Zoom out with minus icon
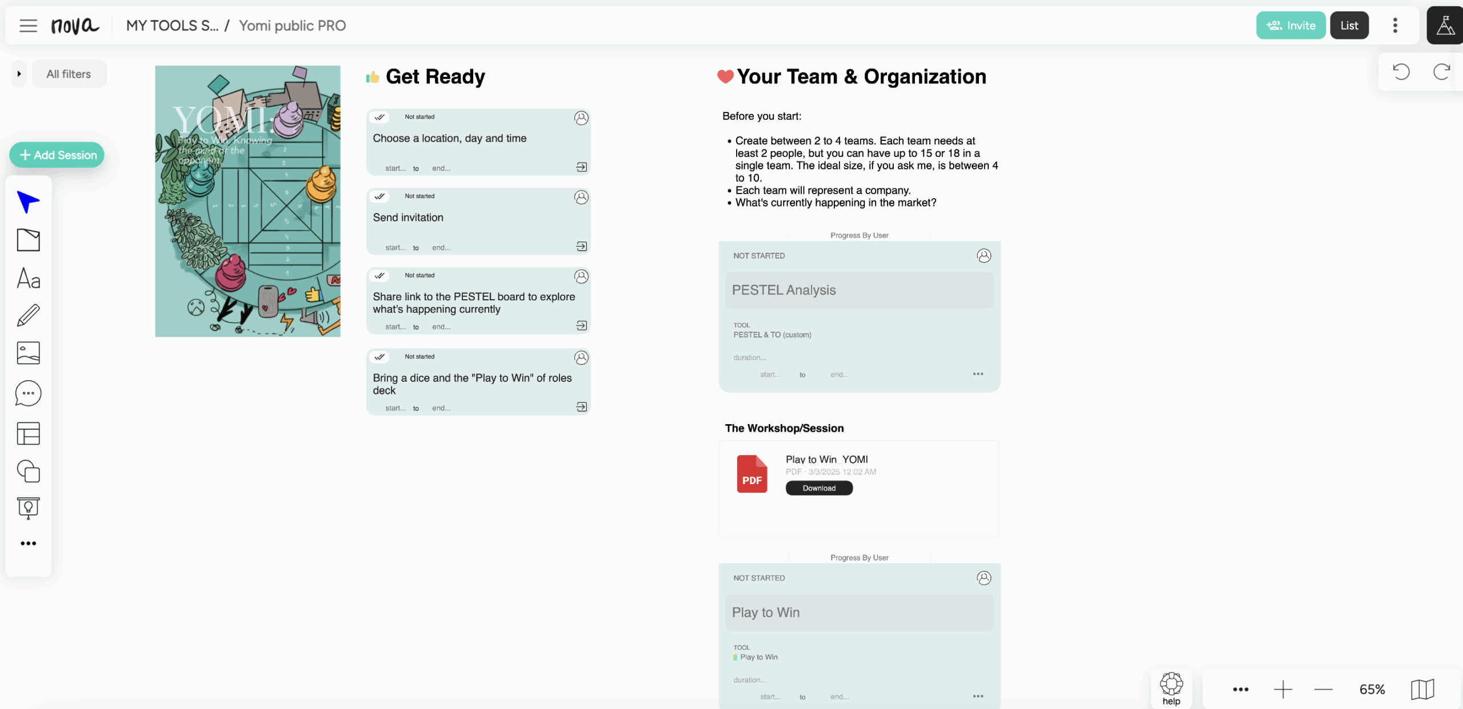Viewport: 1463px width, 709px height. (1323, 690)
